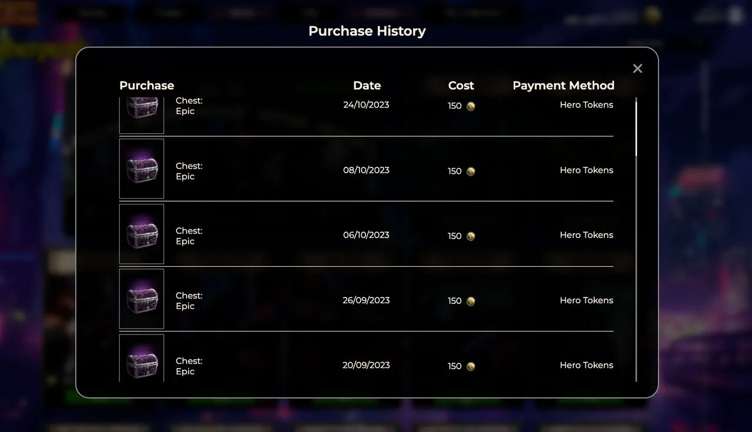
Task: Select the 08/10/2023 date entry
Action: 367,170
